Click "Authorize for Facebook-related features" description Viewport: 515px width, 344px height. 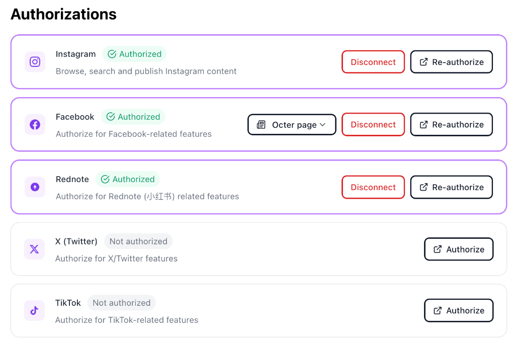[x=134, y=134]
